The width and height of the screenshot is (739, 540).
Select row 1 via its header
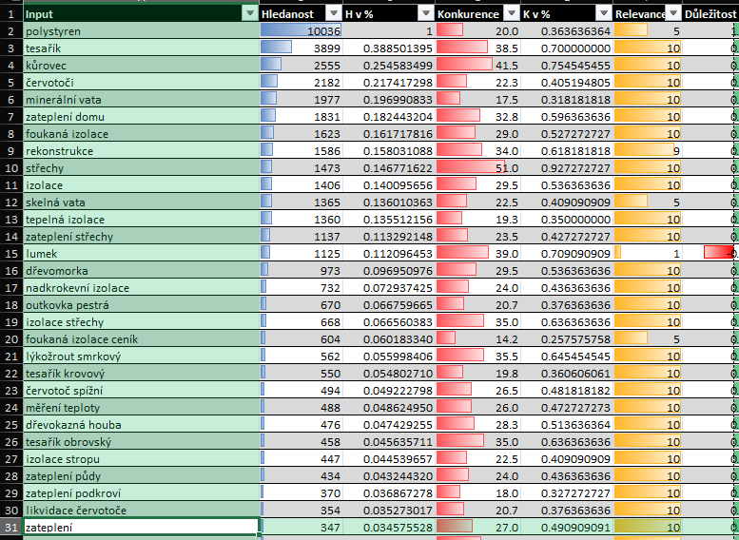(x=10, y=14)
